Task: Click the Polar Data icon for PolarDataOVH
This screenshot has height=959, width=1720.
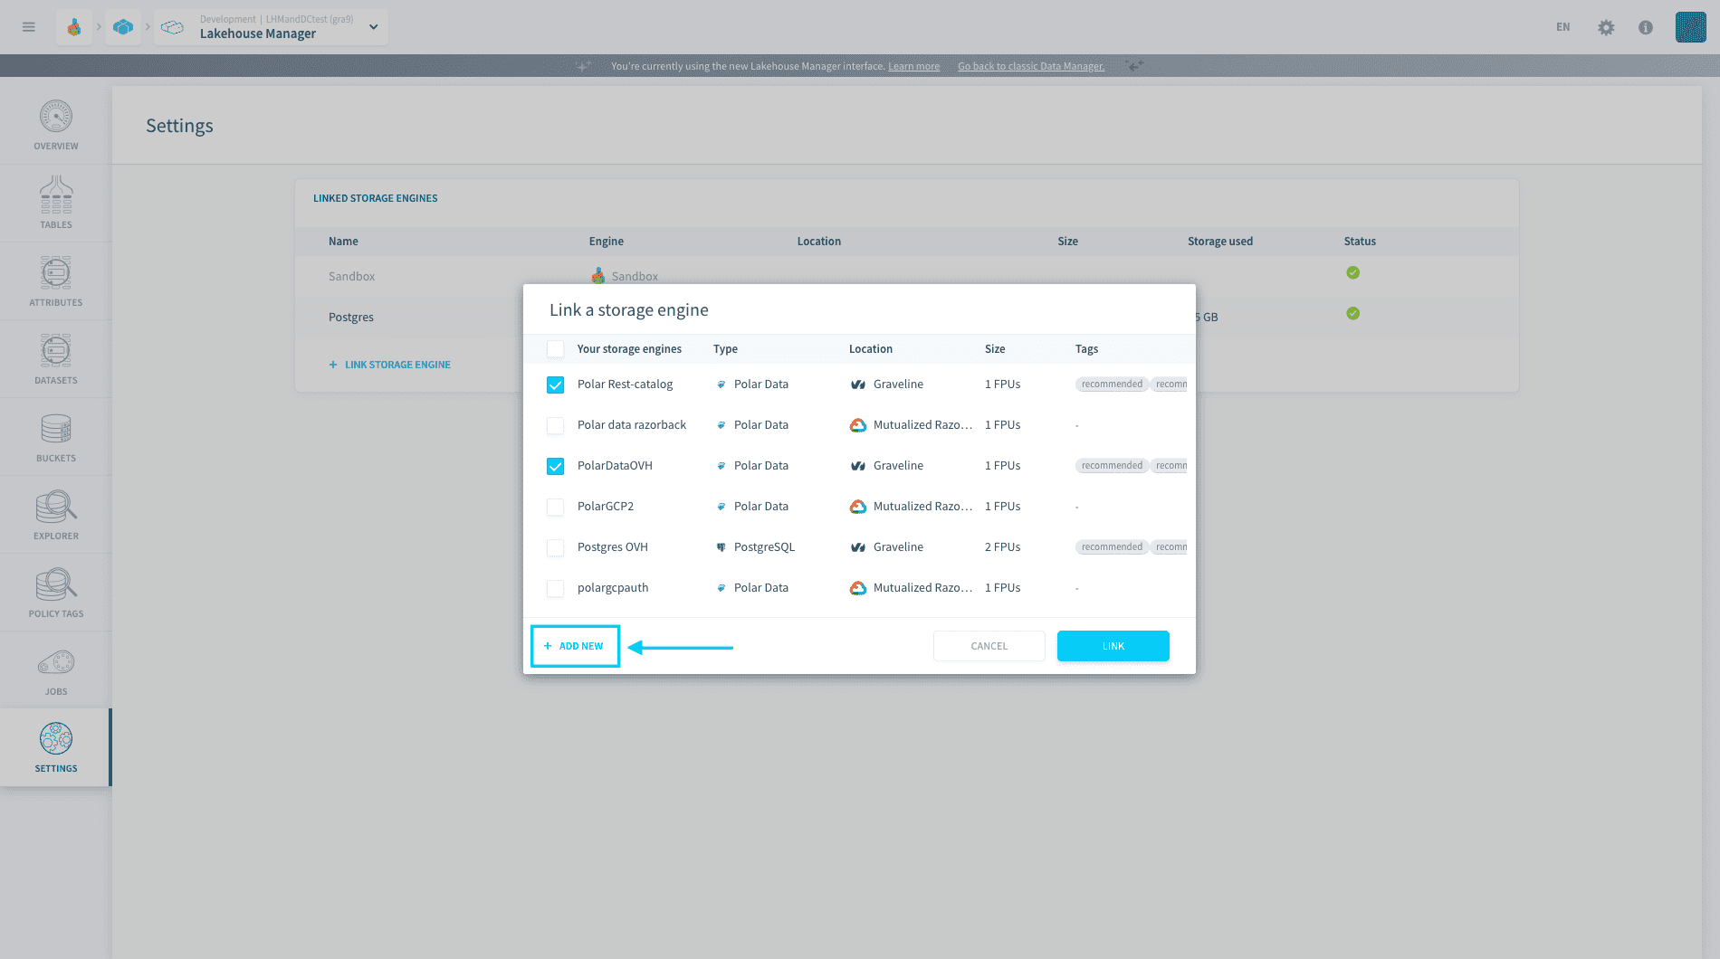Action: pos(721,466)
